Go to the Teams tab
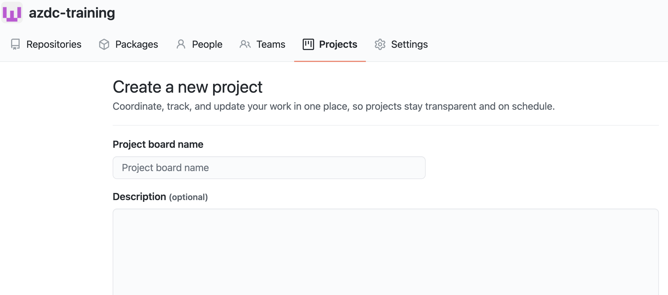The width and height of the screenshot is (668, 295). 271,44
